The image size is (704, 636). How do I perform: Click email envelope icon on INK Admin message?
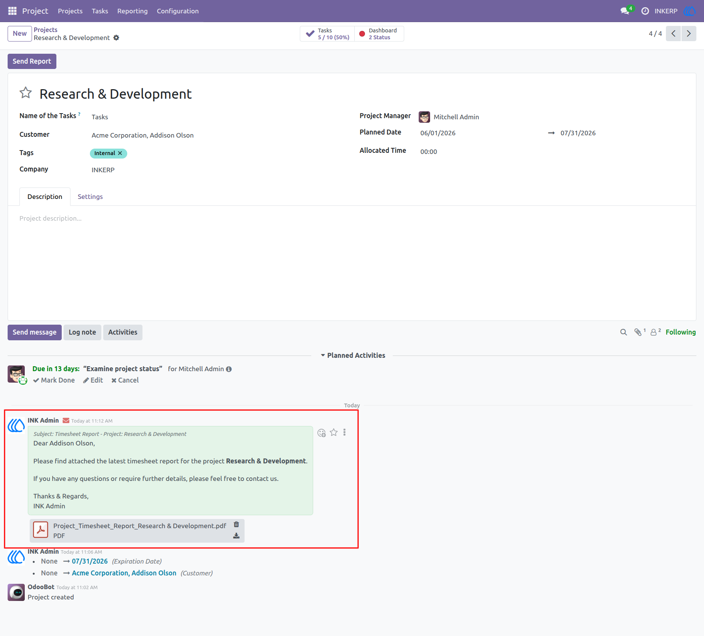coord(66,421)
